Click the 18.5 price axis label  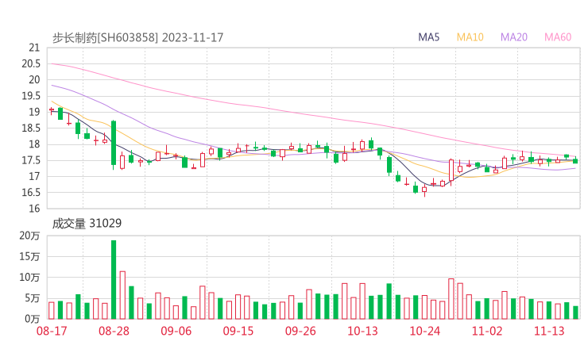click(31, 128)
